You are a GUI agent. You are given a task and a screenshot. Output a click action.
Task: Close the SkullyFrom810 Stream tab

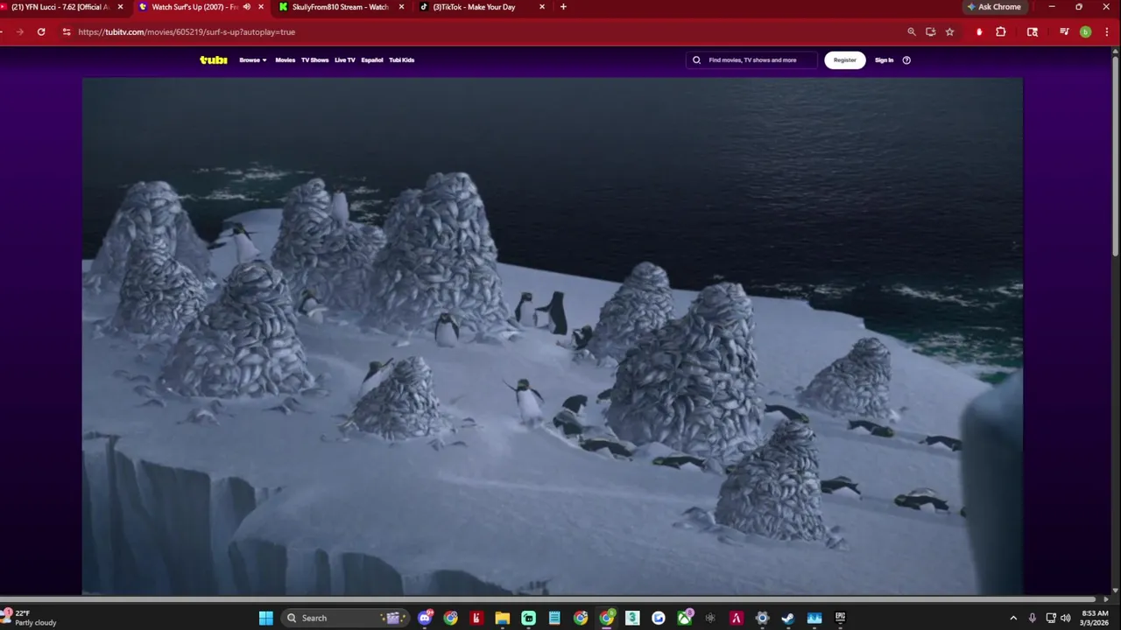point(401,7)
